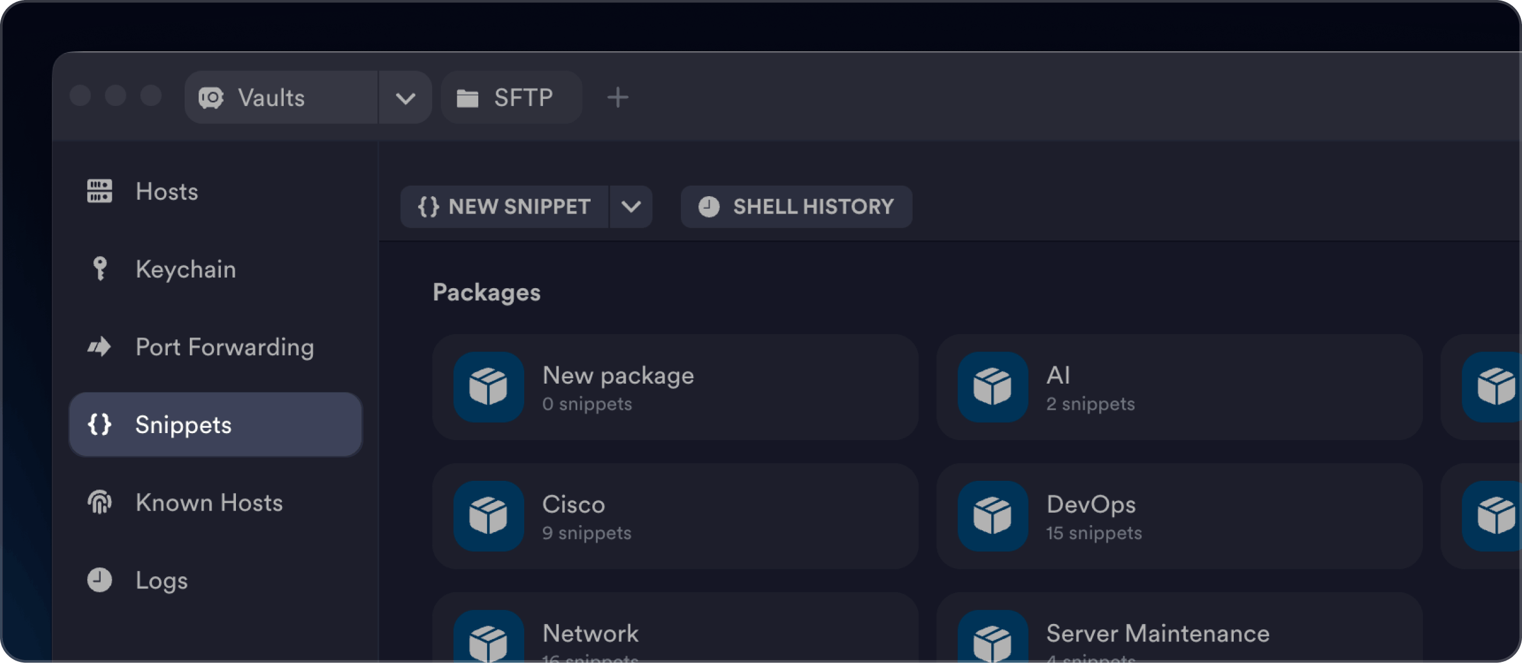The image size is (1522, 663).
Task: Select the Port Forwarding arrow icon
Action: point(99,347)
